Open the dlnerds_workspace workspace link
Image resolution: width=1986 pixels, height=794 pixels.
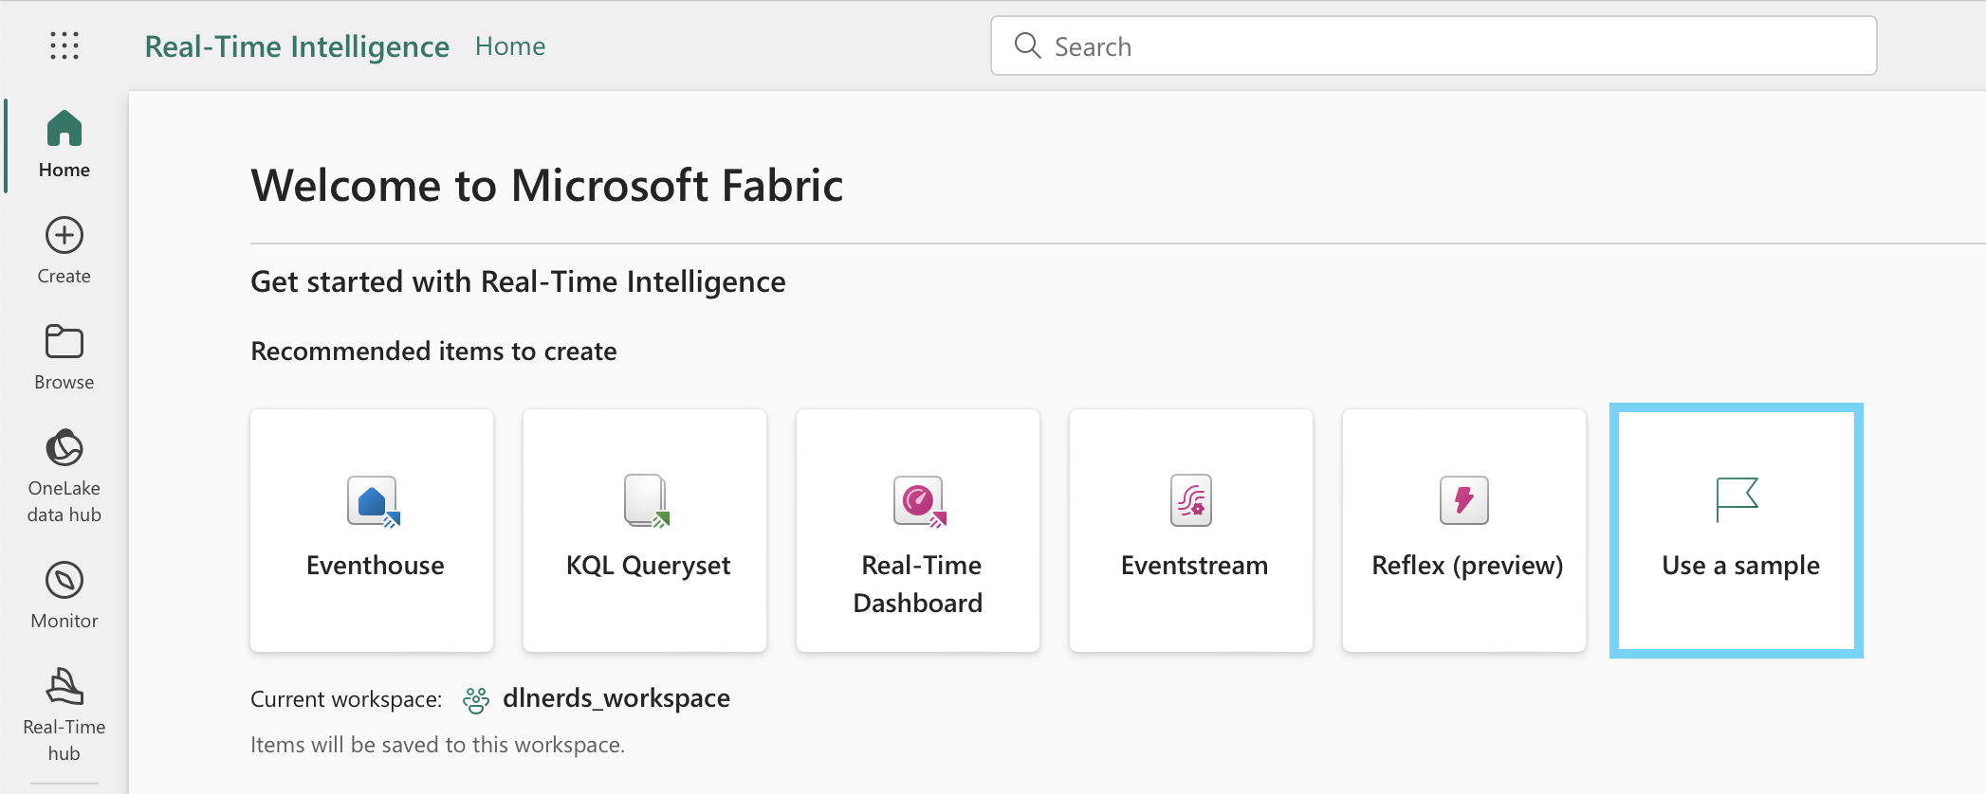tap(616, 698)
